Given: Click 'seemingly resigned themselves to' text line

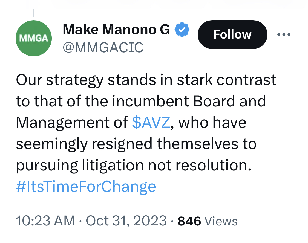Looking at the screenshot, I should (x=136, y=144).
